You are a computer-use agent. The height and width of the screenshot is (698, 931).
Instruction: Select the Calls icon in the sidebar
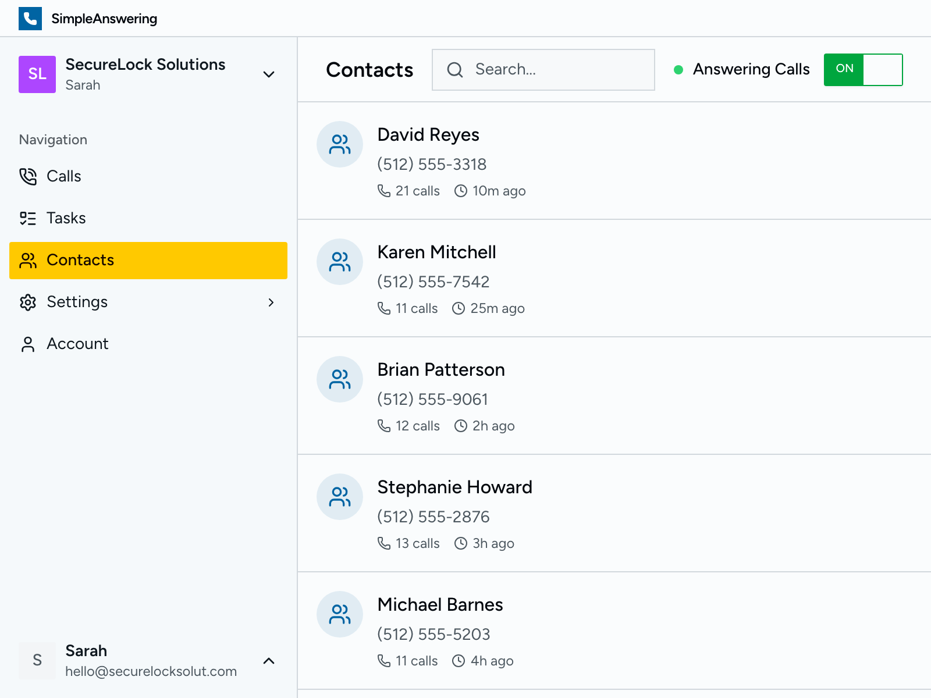(x=27, y=176)
